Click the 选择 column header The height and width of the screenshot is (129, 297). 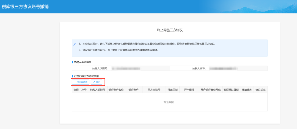click(x=76, y=90)
